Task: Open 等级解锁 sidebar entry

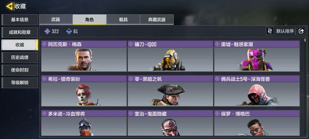Action: (20, 82)
